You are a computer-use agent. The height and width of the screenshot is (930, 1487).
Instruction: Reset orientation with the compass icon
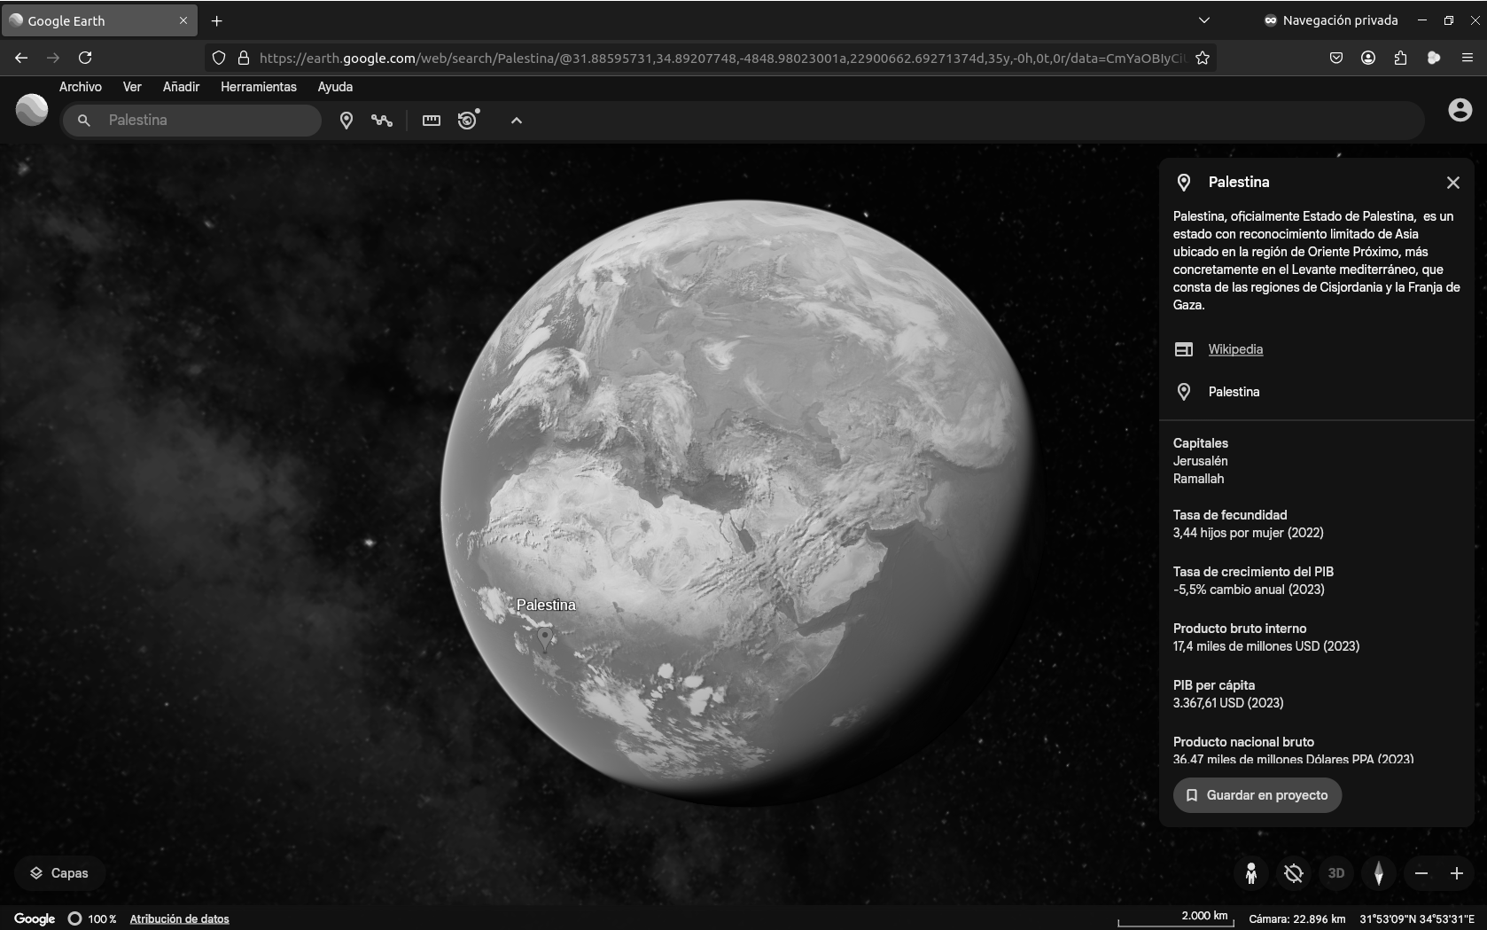(1379, 873)
